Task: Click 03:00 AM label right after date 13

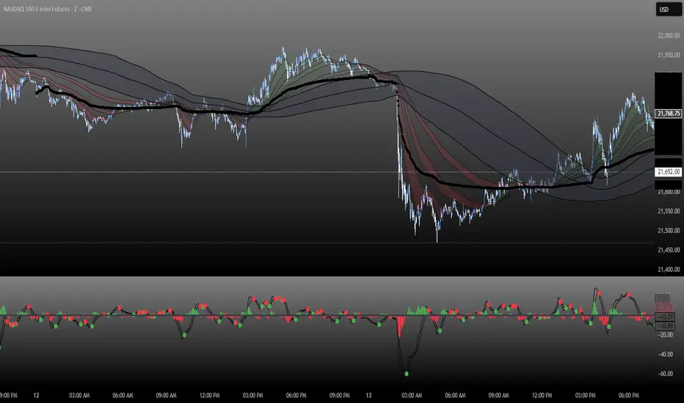Action: pos(412,396)
